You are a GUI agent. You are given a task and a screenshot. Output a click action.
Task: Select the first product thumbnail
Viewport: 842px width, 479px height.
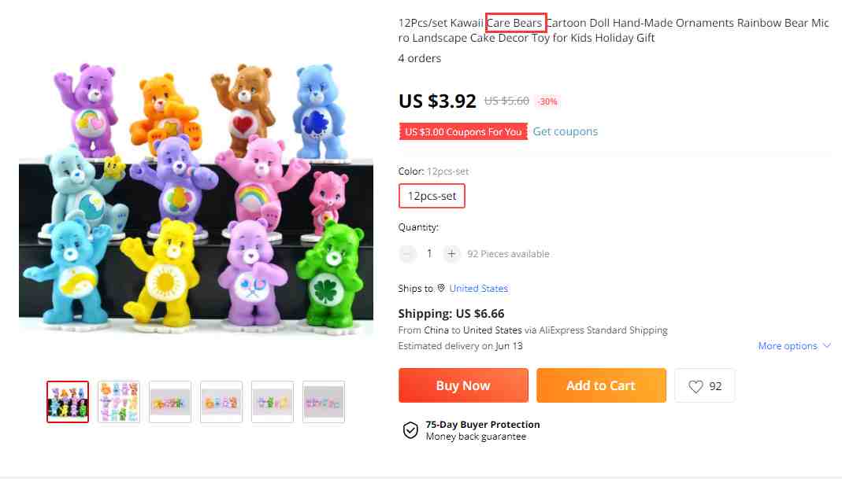tap(68, 402)
